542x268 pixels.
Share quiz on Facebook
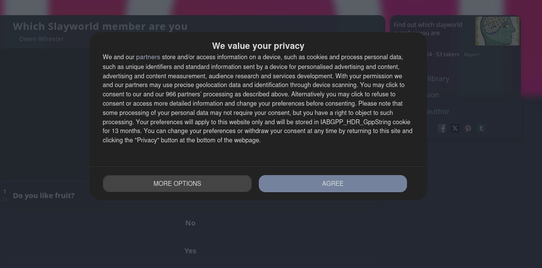442,128
